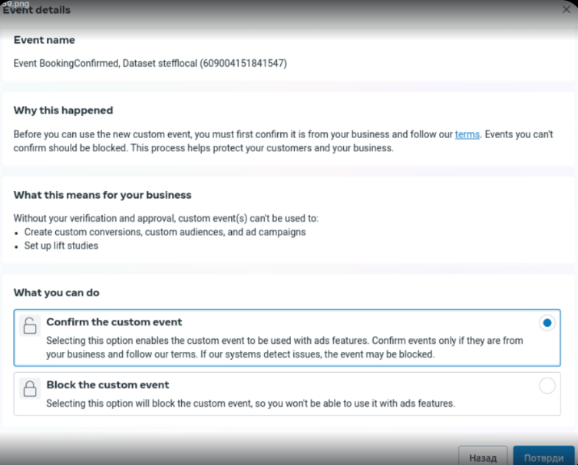578x465 pixels.
Task: Open the terms link
Action: (x=467, y=134)
